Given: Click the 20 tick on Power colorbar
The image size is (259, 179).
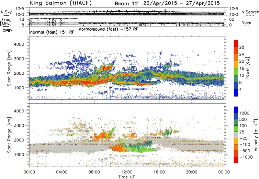Looking at the screenshot, I should [x=242, y=61].
